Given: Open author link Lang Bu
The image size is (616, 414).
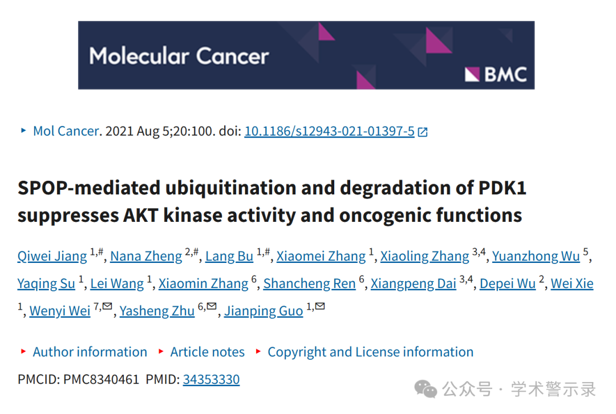Looking at the screenshot, I should [229, 256].
